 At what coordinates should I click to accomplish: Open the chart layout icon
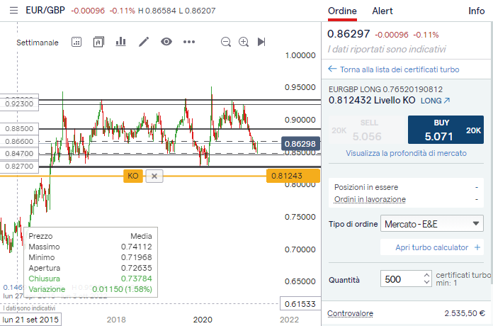click(98, 42)
